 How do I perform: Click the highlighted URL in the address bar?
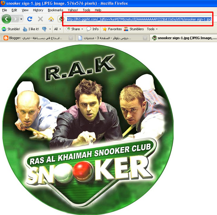(x=139, y=19)
